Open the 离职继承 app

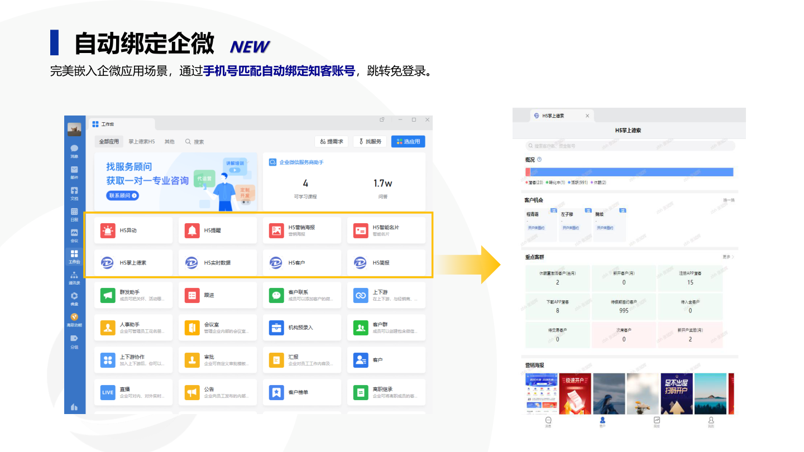pos(386,392)
